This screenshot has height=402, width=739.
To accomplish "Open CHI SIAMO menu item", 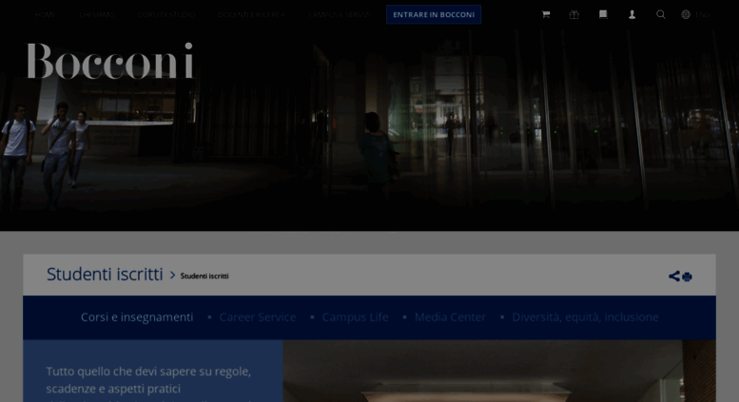I will (97, 14).
